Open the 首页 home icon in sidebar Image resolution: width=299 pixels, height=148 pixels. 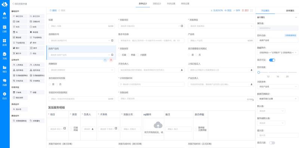pyautogui.click(x=4, y=15)
